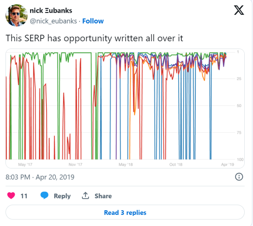Open the SERP ranking chart image
Image resolution: width=253 pixels, height=226 pixels.
coord(125,108)
